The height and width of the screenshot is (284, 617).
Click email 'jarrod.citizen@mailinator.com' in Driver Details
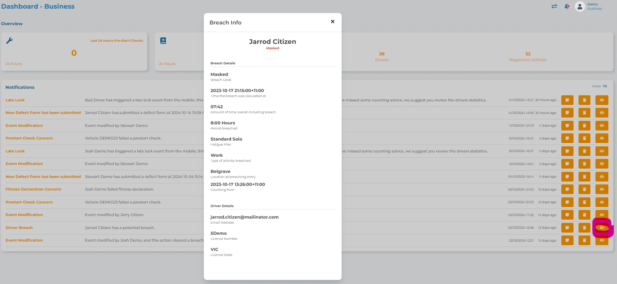tap(244, 217)
